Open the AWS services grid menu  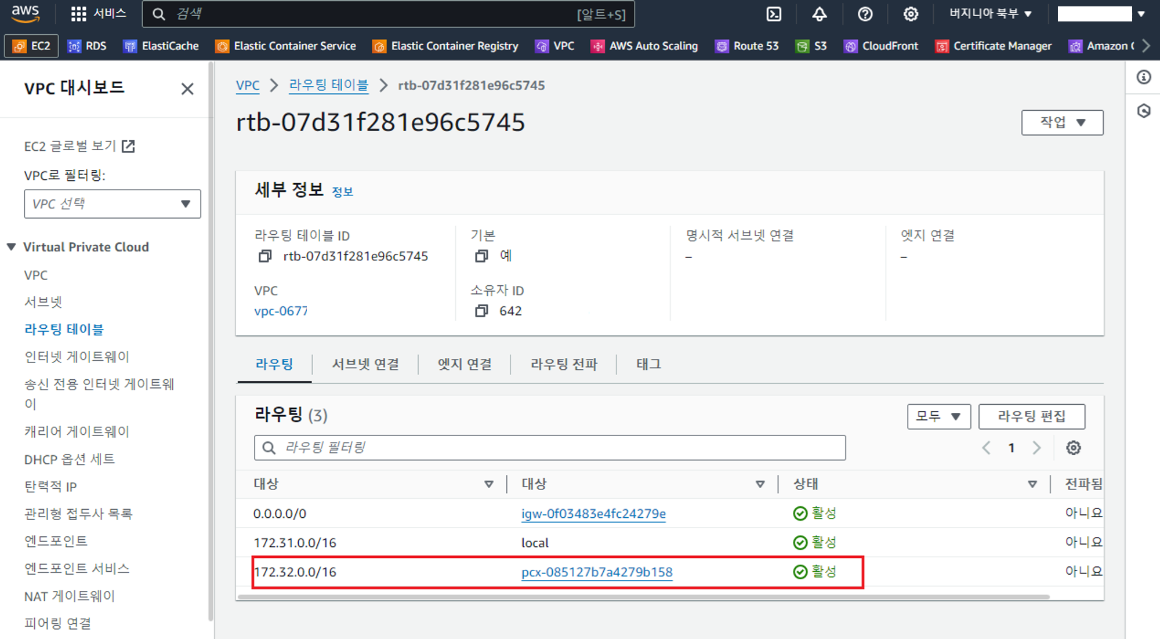coord(78,14)
